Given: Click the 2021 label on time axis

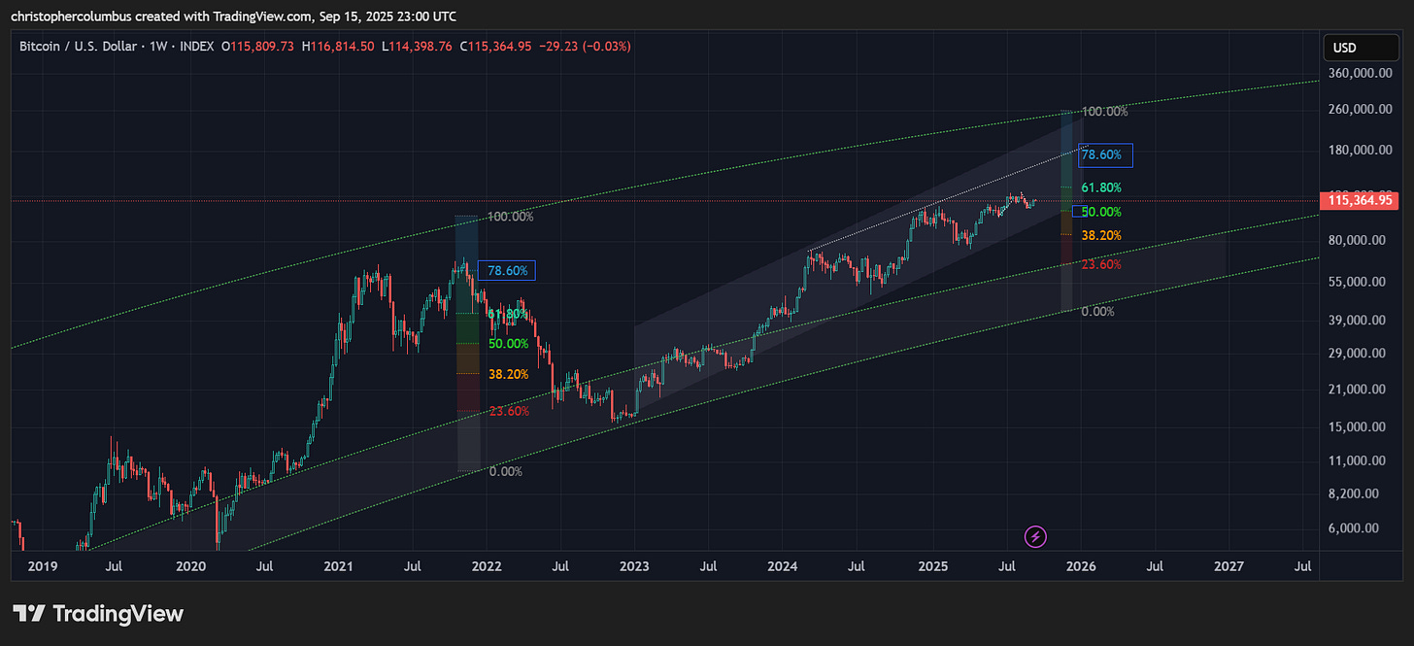Looking at the screenshot, I should click(338, 565).
